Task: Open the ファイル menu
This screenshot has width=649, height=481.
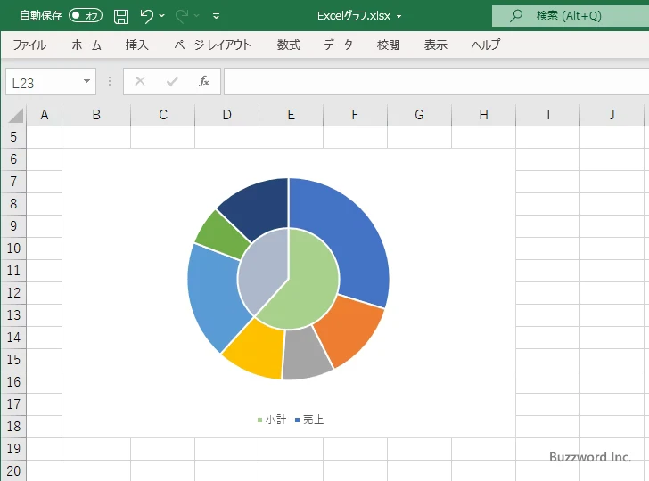Action: (29, 45)
